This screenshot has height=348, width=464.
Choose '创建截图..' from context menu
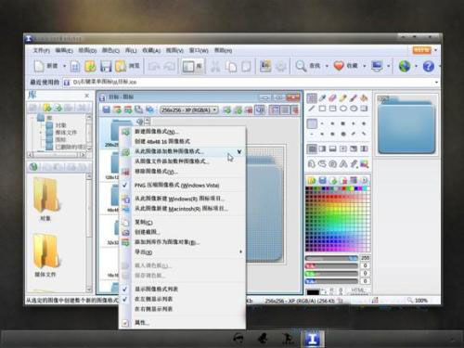pos(147,232)
